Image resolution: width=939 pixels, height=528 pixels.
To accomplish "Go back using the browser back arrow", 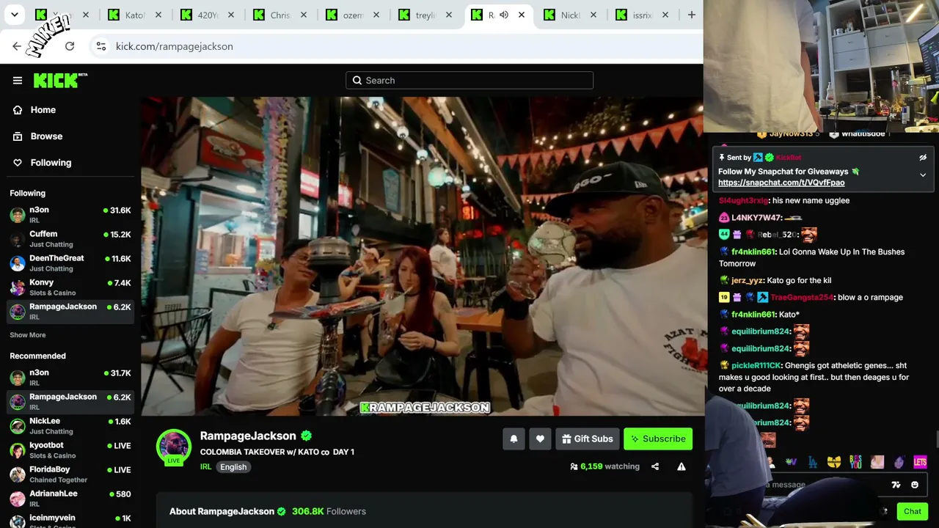I will click(x=17, y=46).
